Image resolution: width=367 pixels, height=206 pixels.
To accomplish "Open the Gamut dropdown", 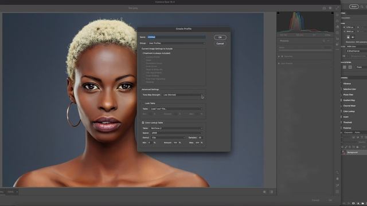I will pyautogui.click(x=168, y=137).
